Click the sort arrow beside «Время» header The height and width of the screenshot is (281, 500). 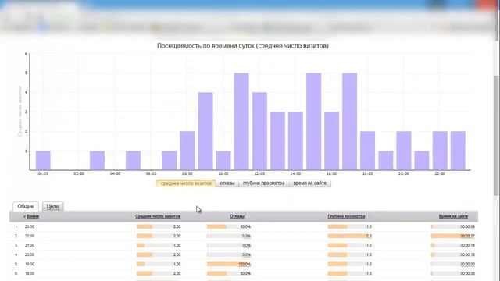(24, 217)
